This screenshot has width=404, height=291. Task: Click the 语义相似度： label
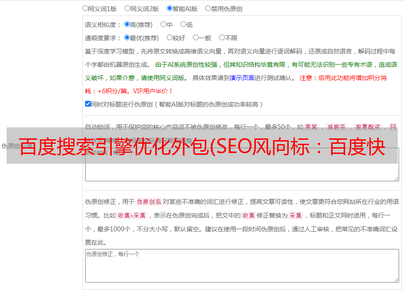tap(103, 25)
